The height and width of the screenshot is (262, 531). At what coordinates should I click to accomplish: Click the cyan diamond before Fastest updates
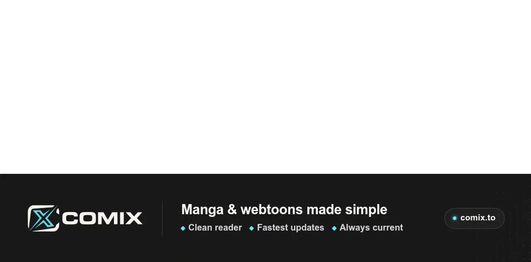[251, 228]
